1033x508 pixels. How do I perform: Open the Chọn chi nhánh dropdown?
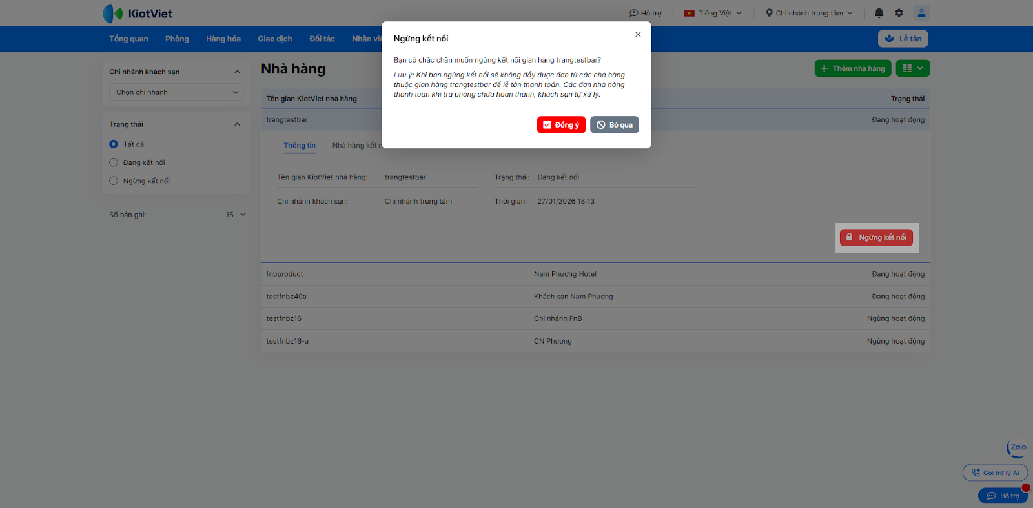pyautogui.click(x=176, y=92)
